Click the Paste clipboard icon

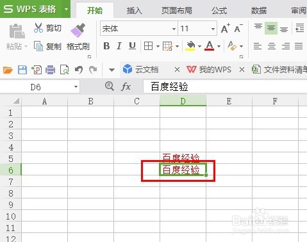[x=17, y=31]
